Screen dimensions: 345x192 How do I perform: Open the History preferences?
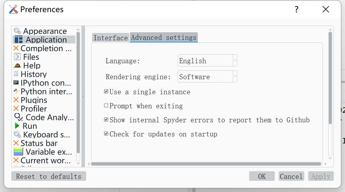coord(33,74)
